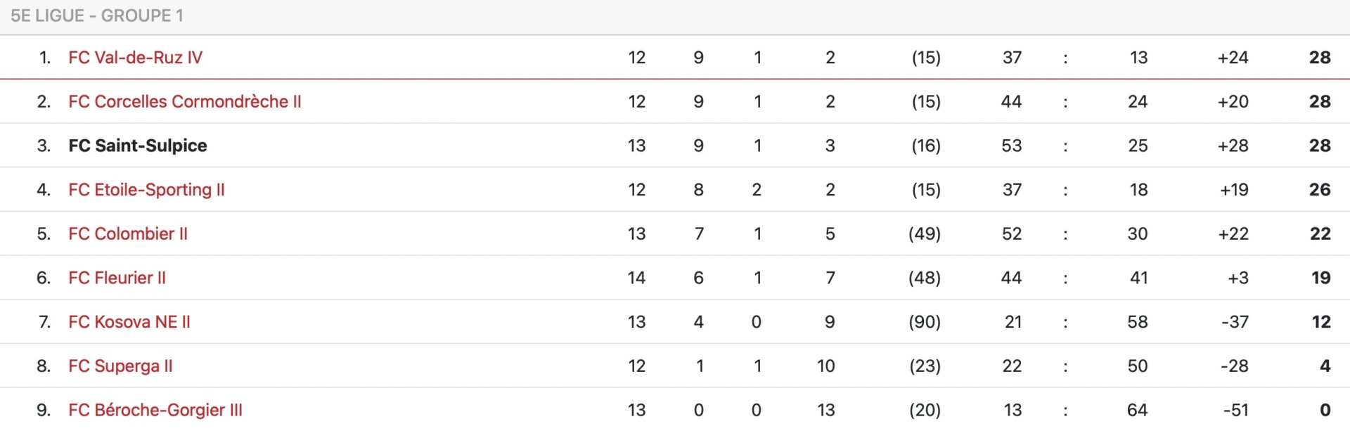Click the 5E LIGUE - GROUPE 1 header
The height and width of the screenshot is (431, 1350).
tap(97, 15)
